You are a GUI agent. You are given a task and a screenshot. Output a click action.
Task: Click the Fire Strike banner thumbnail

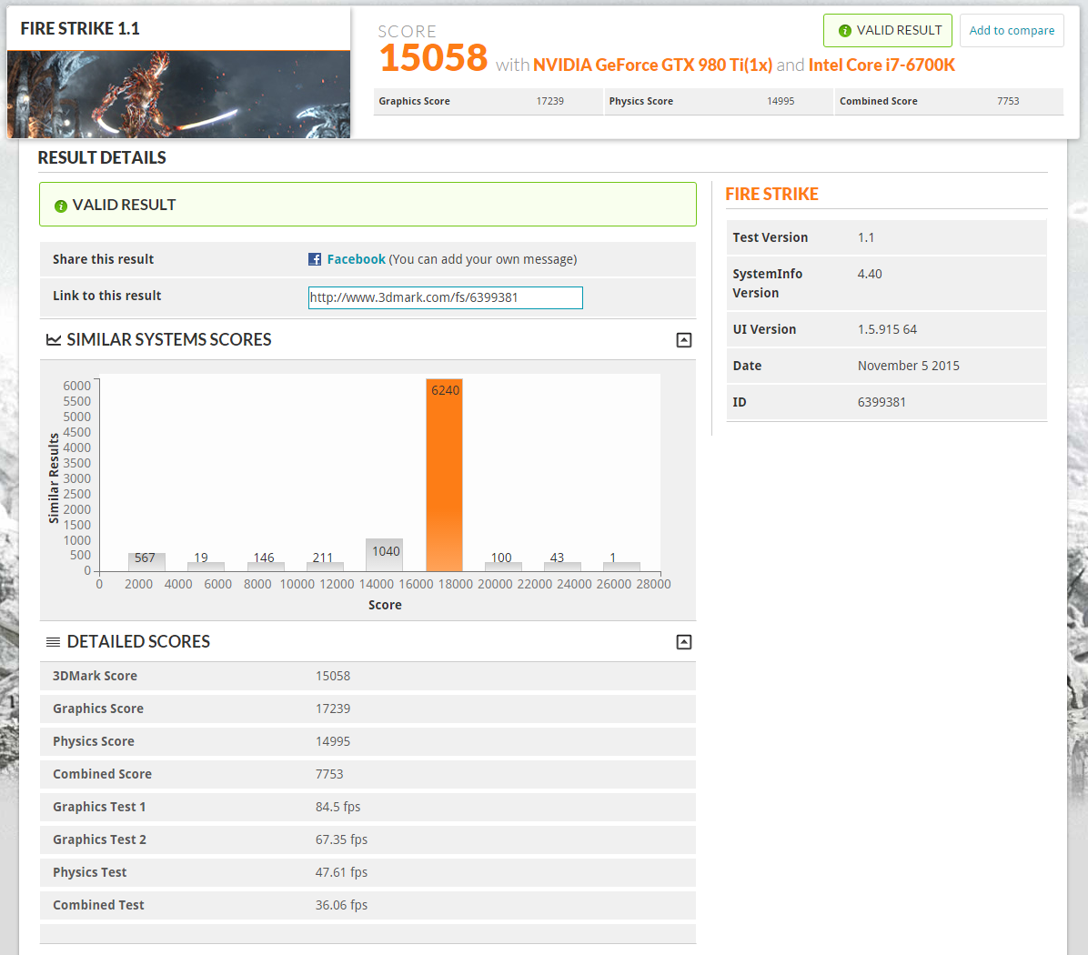(178, 95)
